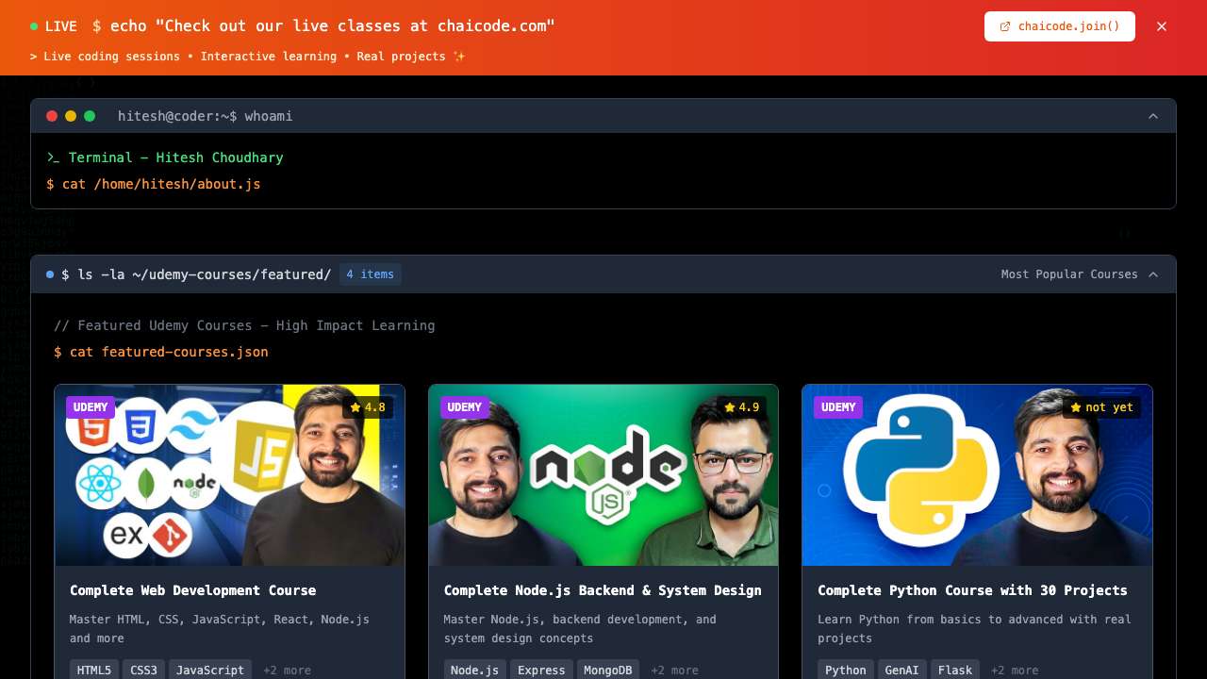Screen dimensions: 1207x679
Task: Click UDEMY badge on Node.js card
Action: (x=464, y=407)
